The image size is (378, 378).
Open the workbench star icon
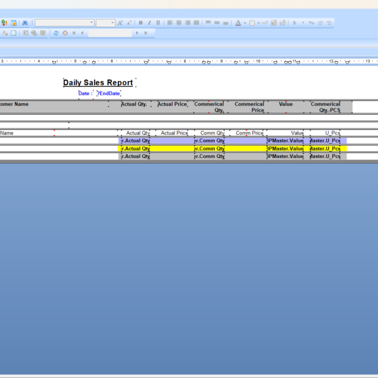[13, 23]
